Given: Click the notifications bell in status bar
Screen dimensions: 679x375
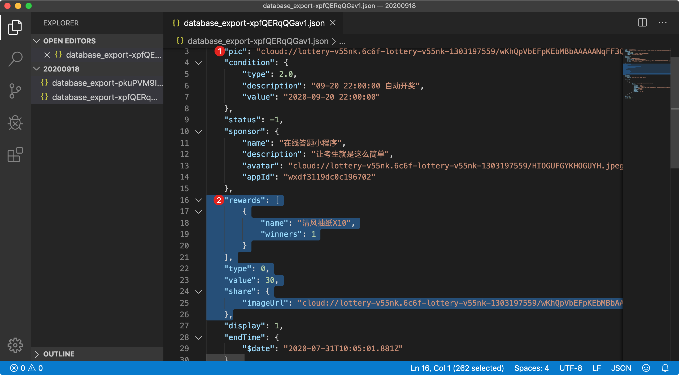Looking at the screenshot, I should (x=665, y=368).
